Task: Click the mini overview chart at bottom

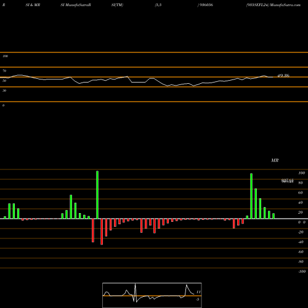Action: [x=152, y=295]
